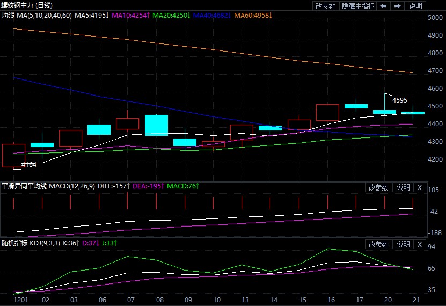The width and height of the screenshot is (446, 306).
Task: Click the 4164 low price annotation
Action: 28,165
